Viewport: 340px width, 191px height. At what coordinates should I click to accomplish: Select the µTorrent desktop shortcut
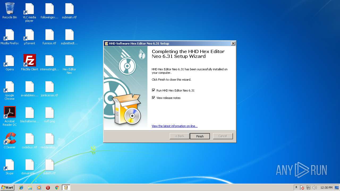pyautogui.click(x=29, y=37)
